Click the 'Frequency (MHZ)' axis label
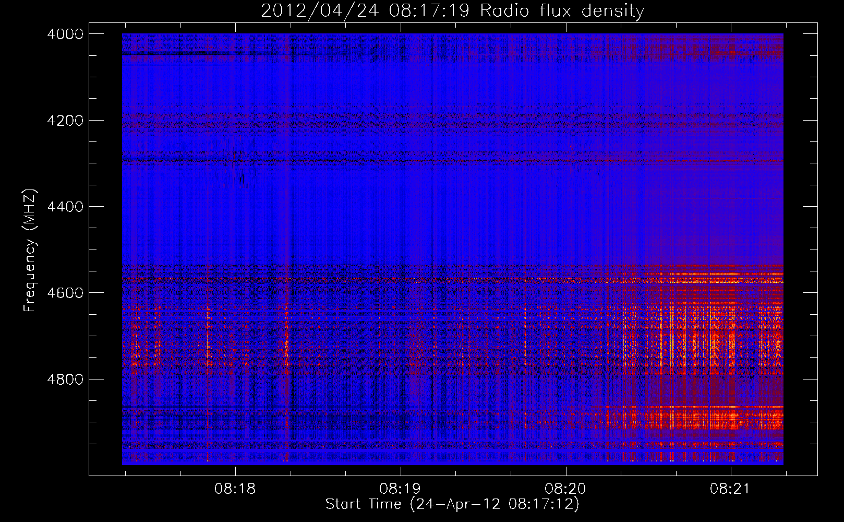The image size is (844, 522). pos(30,251)
